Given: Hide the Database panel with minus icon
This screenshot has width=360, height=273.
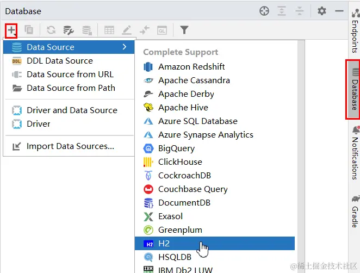Looking at the screenshot, I should (x=339, y=11).
